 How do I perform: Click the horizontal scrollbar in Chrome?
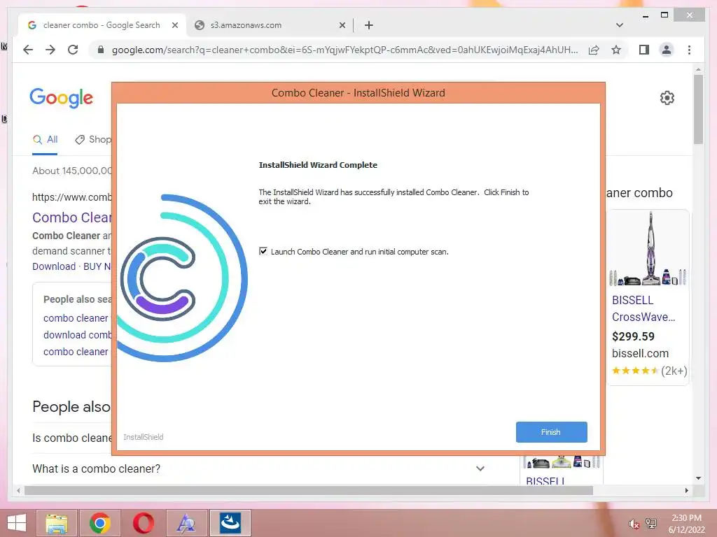(x=309, y=490)
